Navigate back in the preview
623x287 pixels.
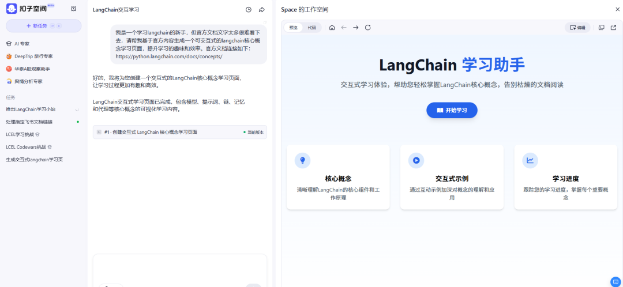344,28
